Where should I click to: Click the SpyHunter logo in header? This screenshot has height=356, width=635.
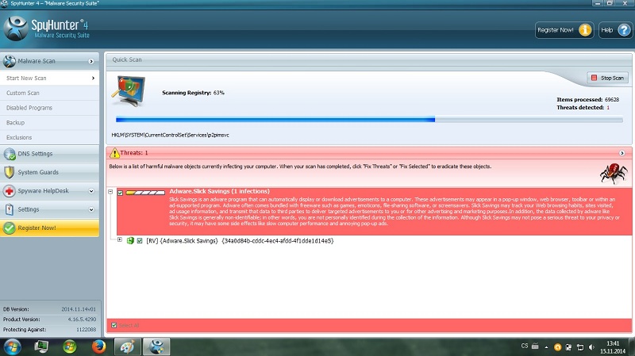[x=16, y=29]
